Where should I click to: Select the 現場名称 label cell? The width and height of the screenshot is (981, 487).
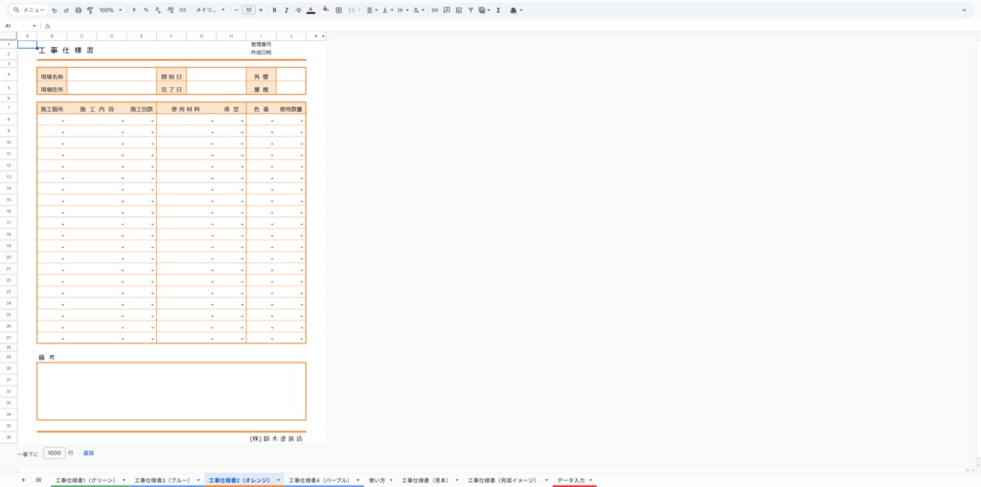tap(52, 76)
